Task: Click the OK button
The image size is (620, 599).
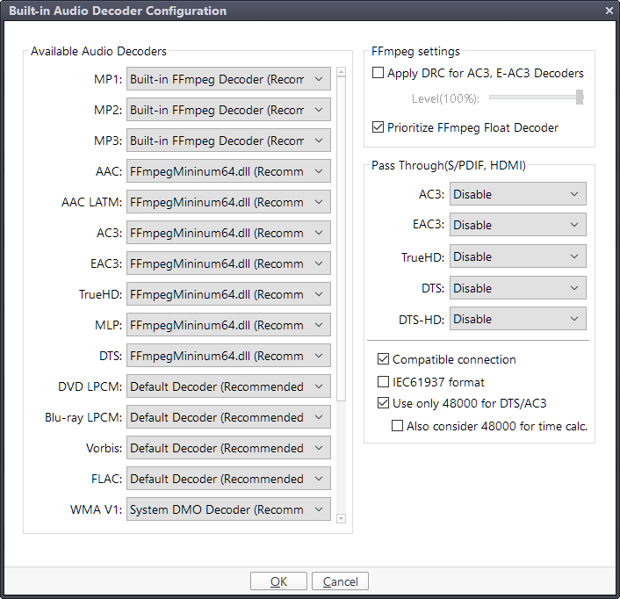Action: (278, 581)
